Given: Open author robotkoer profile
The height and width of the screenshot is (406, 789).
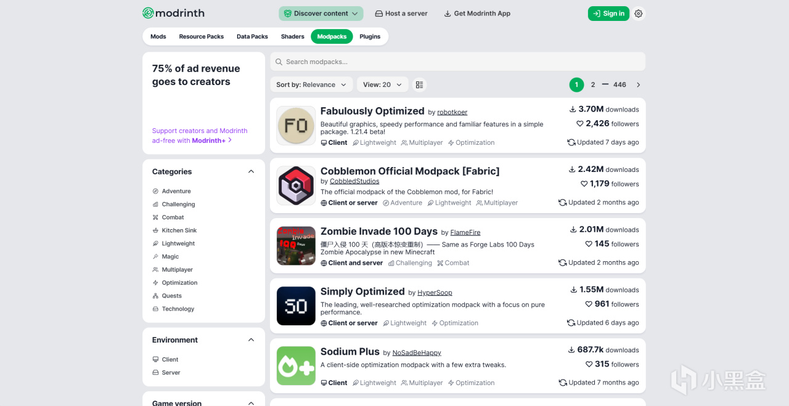Looking at the screenshot, I should 452,112.
